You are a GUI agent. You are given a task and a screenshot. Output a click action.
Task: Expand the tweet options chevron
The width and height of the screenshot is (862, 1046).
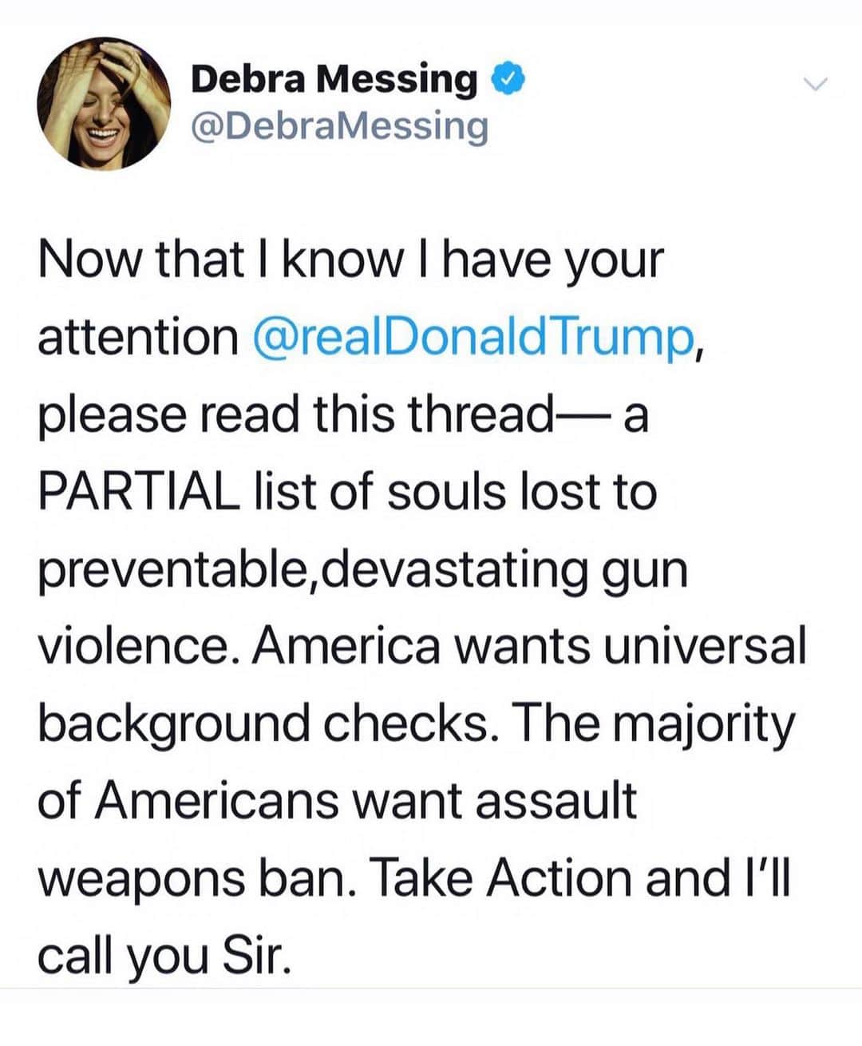coord(818,84)
